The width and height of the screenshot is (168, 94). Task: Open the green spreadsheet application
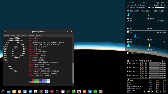[x=95, y=92]
